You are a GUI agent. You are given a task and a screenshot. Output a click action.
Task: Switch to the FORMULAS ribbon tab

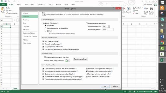pyautogui.click(x=41, y=5)
